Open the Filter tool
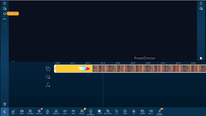Image resolution: width=206 pixels, height=116 pixels. [48, 112]
